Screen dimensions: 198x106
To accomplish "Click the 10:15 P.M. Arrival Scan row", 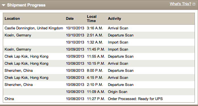I will tap(99, 63).
